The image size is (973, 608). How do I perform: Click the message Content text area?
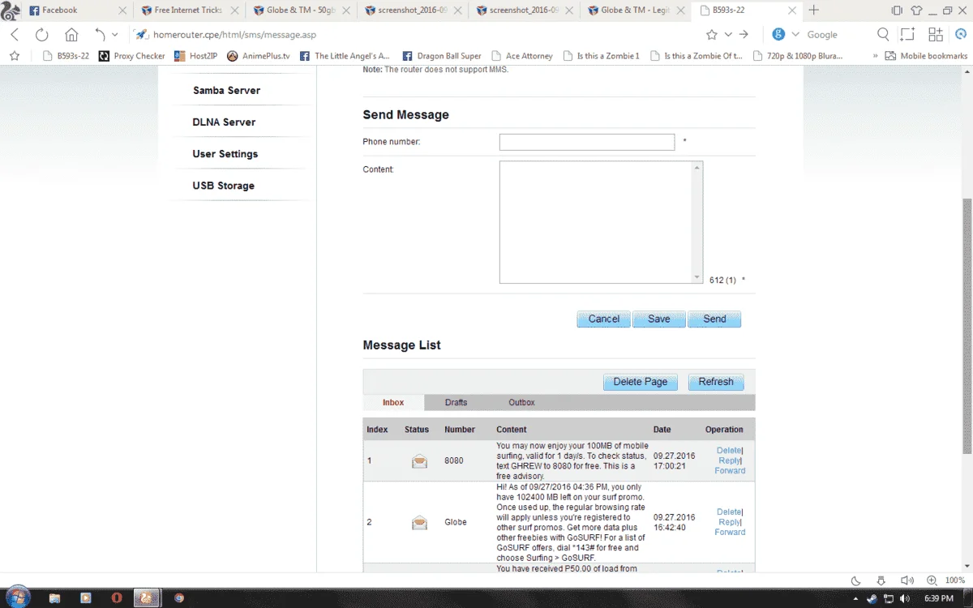601,222
